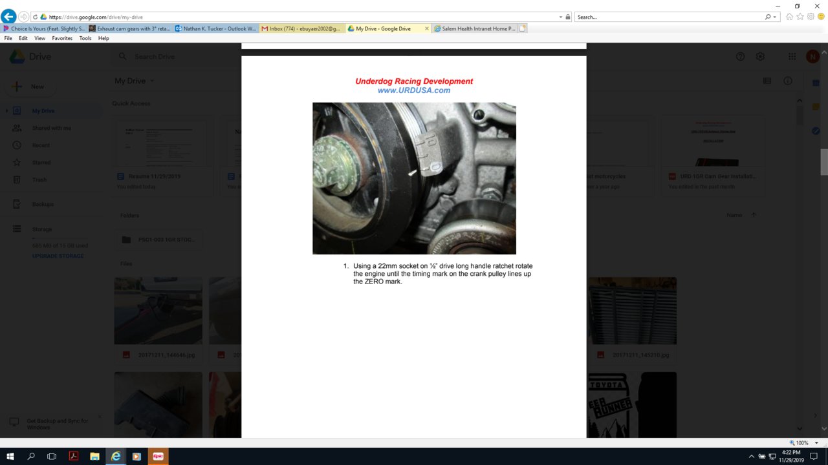Open Starred in the sidebar
Viewport: 828px width, 465px height.
pyautogui.click(x=41, y=163)
